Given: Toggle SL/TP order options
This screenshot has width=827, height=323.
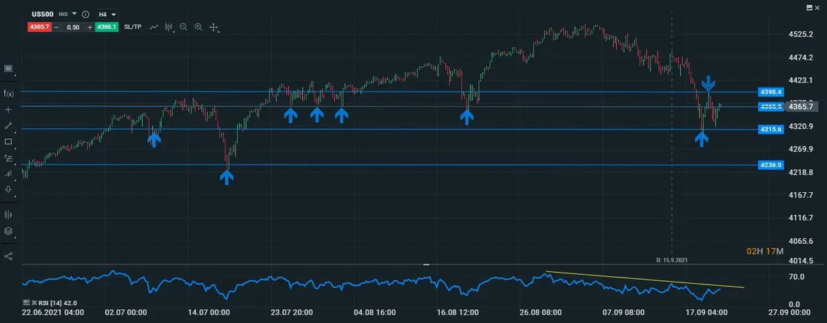Looking at the screenshot, I should tap(133, 27).
